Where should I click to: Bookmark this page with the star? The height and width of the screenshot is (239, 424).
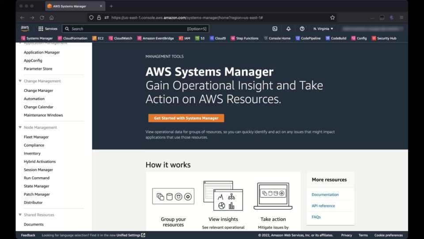[333, 18]
